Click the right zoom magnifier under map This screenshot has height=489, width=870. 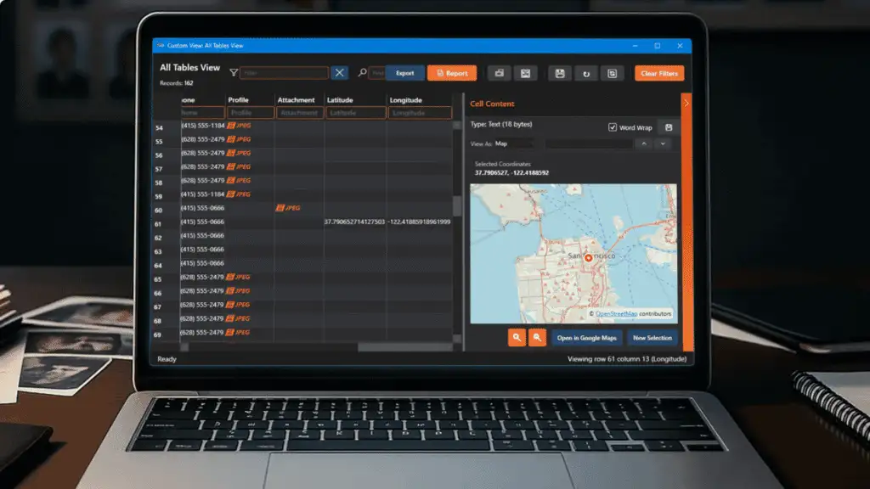point(537,338)
